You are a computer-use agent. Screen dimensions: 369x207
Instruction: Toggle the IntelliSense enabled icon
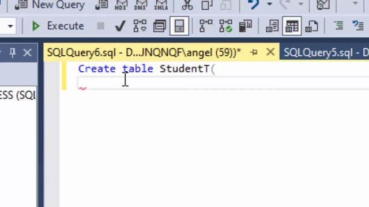[x=179, y=26]
